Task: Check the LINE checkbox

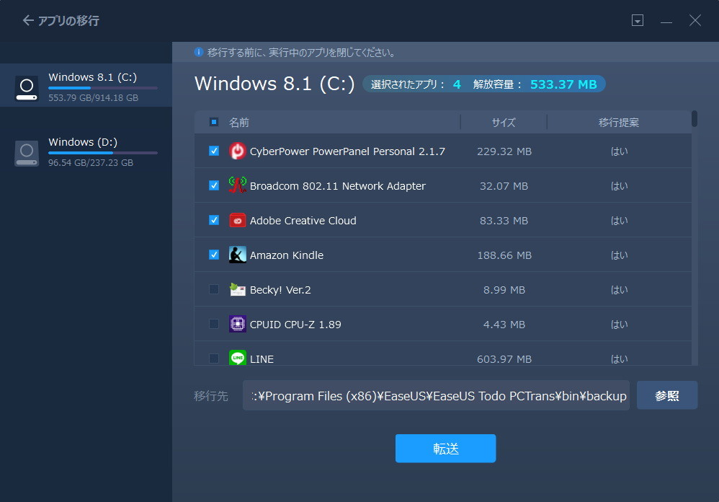Action: pyautogui.click(x=214, y=358)
